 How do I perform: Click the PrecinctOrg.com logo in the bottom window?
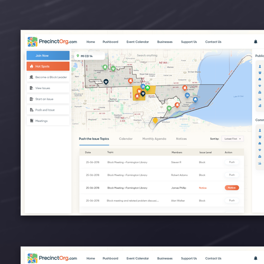(52, 258)
